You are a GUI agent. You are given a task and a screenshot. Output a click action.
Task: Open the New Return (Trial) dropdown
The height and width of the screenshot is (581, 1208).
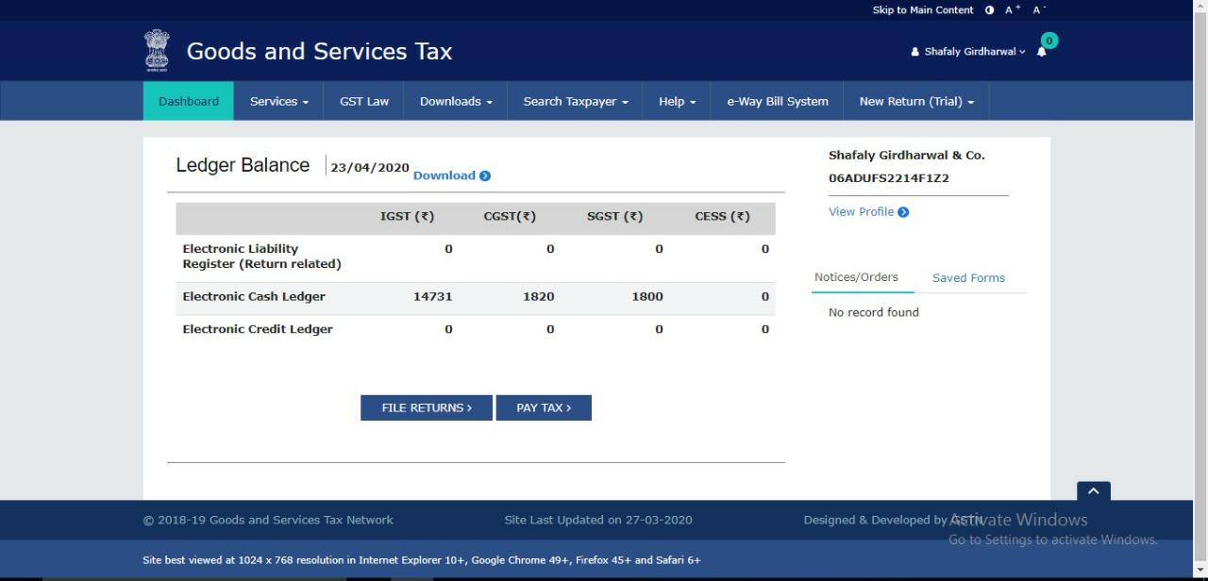coord(916,101)
